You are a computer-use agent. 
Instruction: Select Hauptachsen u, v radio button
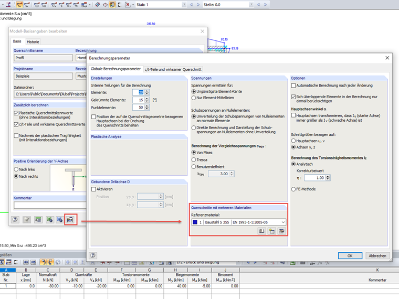(293, 141)
